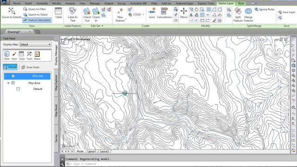Open the Map Explorer side tab
This screenshot has width=297, height=167.
56,83
